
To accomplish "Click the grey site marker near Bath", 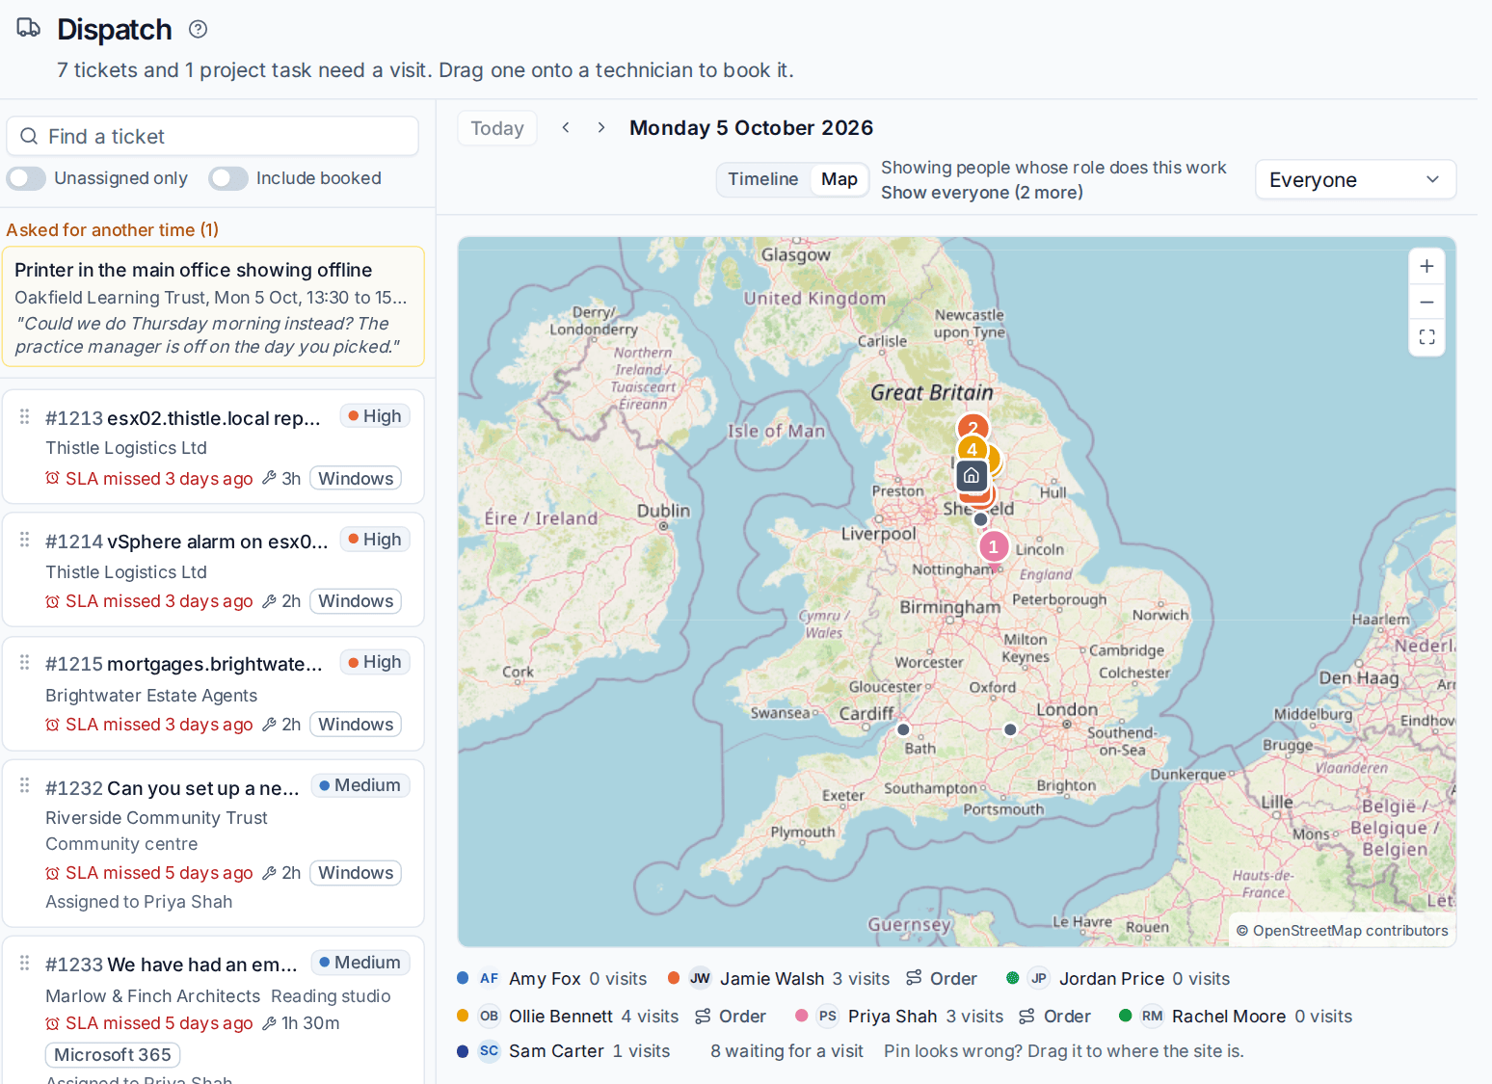I will coord(903,729).
